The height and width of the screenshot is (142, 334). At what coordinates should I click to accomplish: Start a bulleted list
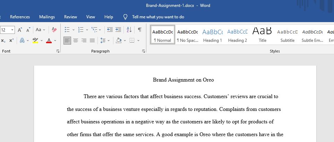click(x=67, y=30)
